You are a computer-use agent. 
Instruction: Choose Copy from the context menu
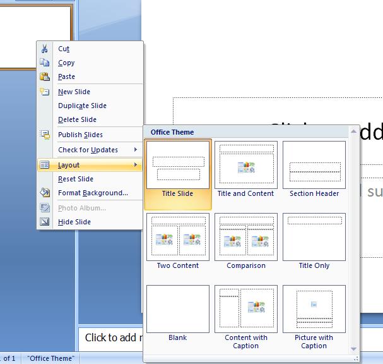(x=90, y=63)
